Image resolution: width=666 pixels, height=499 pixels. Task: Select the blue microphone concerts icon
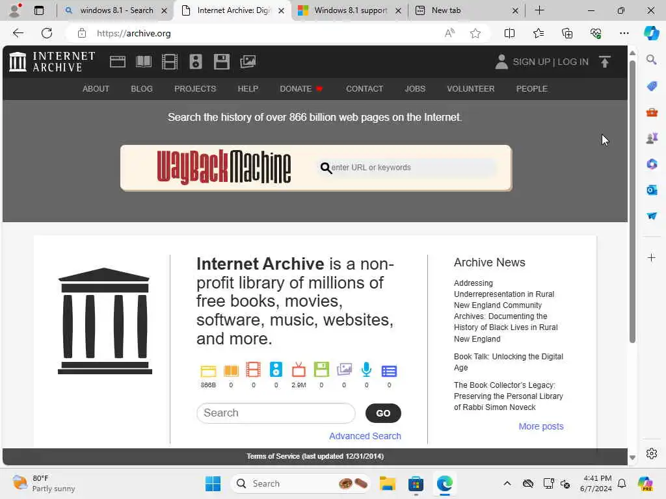pyautogui.click(x=366, y=370)
